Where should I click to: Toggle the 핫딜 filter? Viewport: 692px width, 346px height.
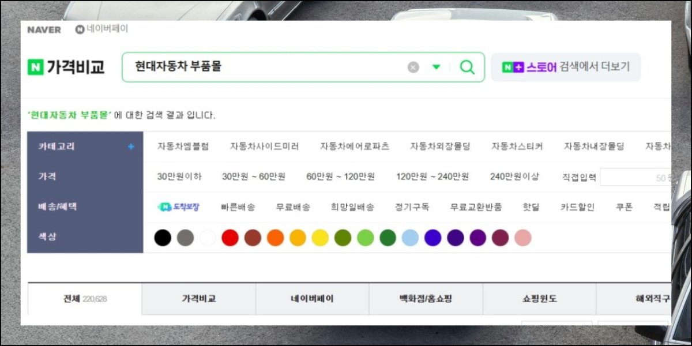[x=531, y=207]
